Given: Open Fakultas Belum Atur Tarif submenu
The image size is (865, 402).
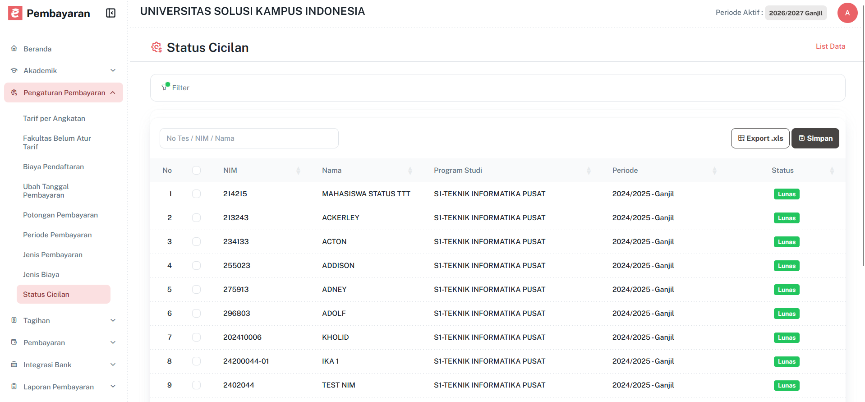Looking at the screenshot, I should 57,143.
